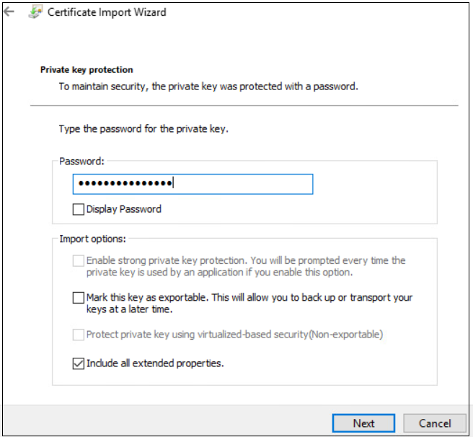Click the Include all extended properties label
The height and width of the screenshot is (437, 473).
155,363
